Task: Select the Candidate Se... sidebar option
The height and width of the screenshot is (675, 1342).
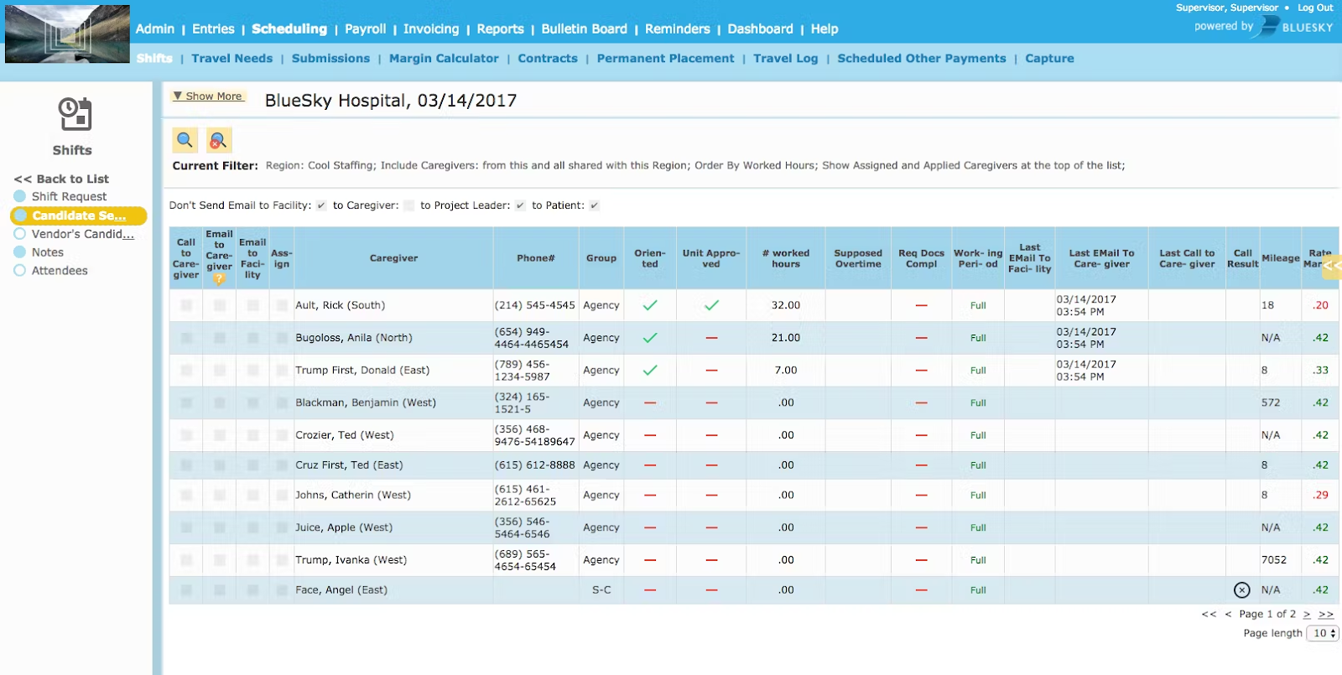Action: pos(79,215)
